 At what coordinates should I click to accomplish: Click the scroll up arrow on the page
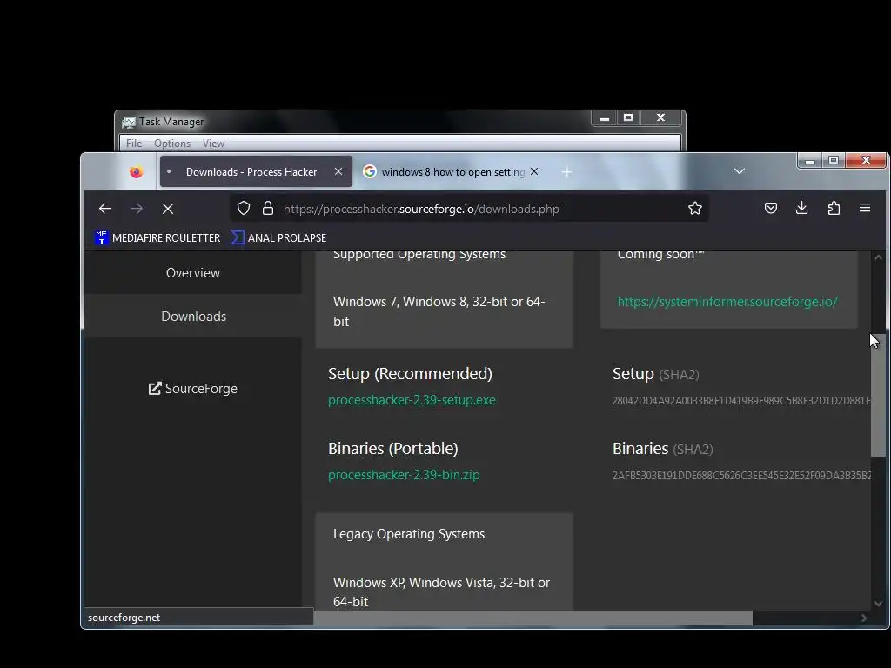tap(878, 257)
